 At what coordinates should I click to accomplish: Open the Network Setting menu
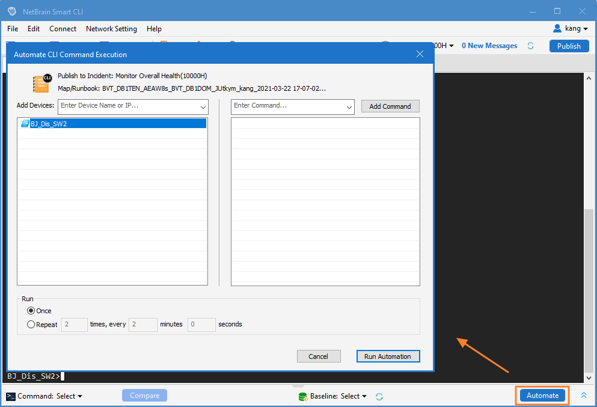tap(111, 28)
